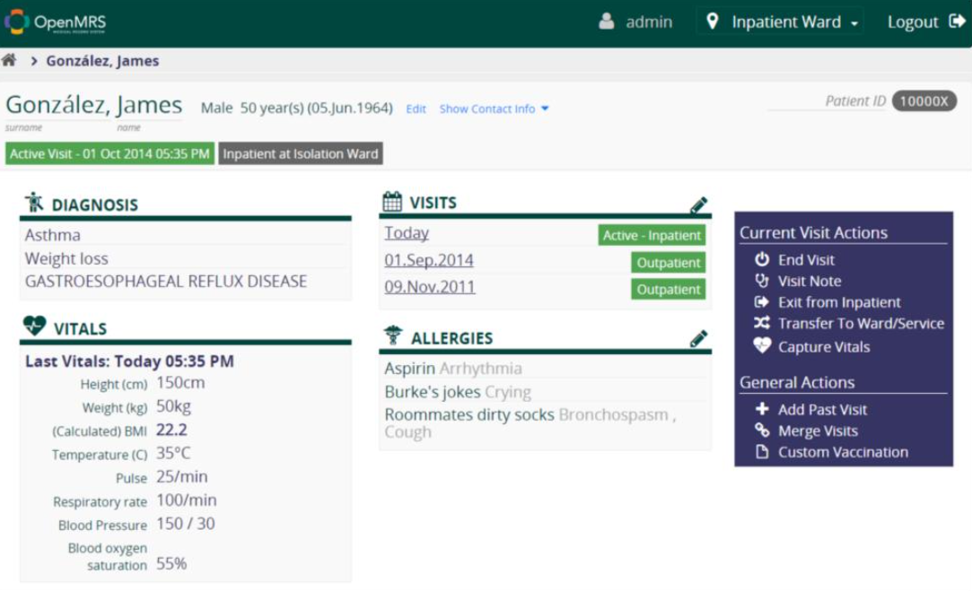
Task: Click the End Visit power icon
Action: pyautogui.click(x=762, y=259)
